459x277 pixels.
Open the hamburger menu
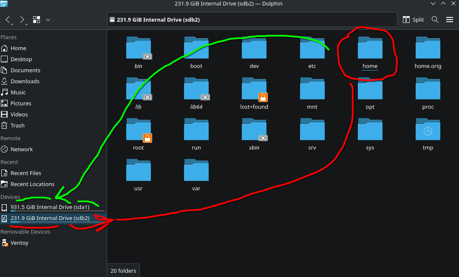coord(450,20)
